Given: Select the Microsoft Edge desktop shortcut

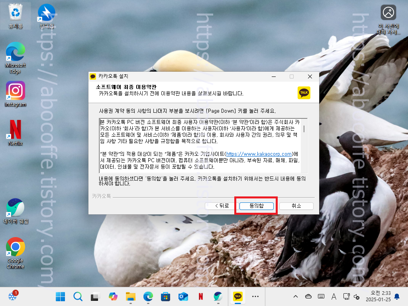Looking at the screenshot, I should pos(16,58).
